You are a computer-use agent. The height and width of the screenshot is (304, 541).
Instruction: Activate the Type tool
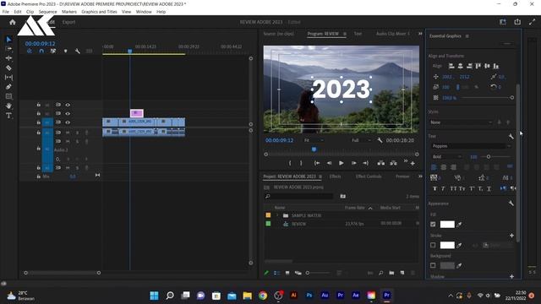pos(8,116)
